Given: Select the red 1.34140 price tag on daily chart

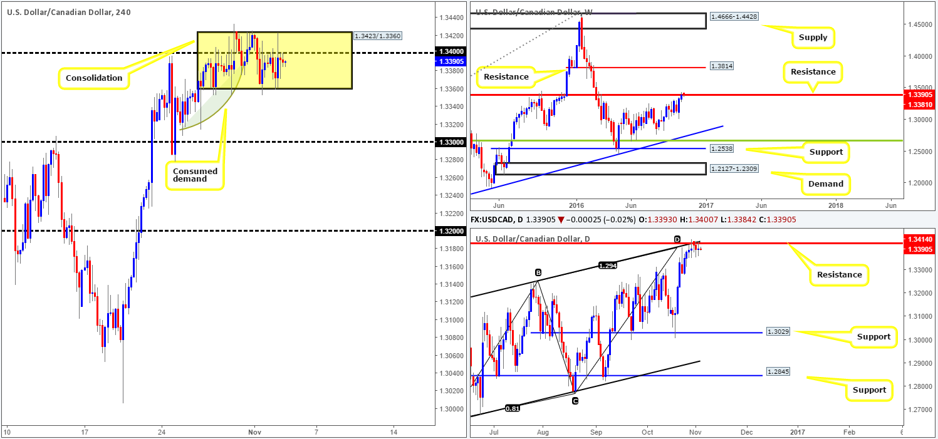Looking at the screenshot, I should click(918, 240).
